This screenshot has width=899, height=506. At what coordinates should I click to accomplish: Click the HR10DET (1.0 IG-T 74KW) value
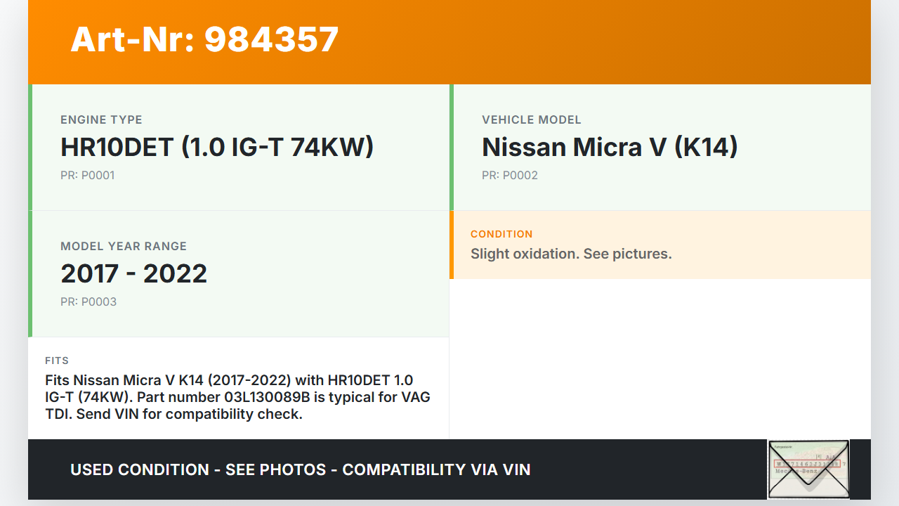[x=217, y=147]
